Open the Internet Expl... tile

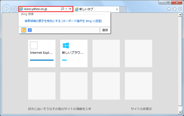42,54
